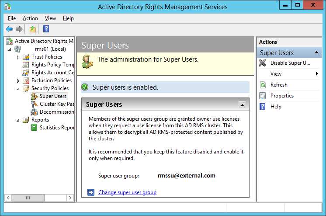The image size is (326, 216).
Task: Select Security Policies in the tree
Action: click(50, 88)
